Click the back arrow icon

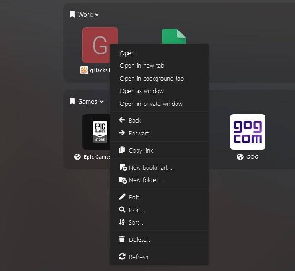(122, 120)
